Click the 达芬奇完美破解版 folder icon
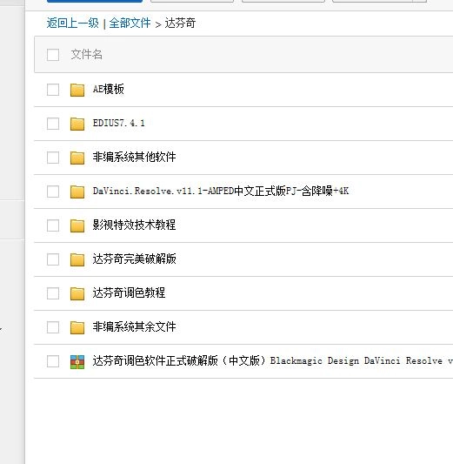Image resolution: width=453 pixels, height=464 pixels. pos(77,259)
